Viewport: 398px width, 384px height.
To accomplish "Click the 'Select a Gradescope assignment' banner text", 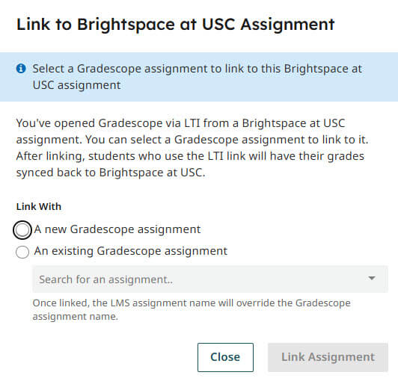I will 197,69.
